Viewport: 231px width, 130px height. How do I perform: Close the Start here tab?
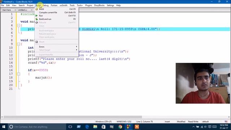[x=15, y=10]
